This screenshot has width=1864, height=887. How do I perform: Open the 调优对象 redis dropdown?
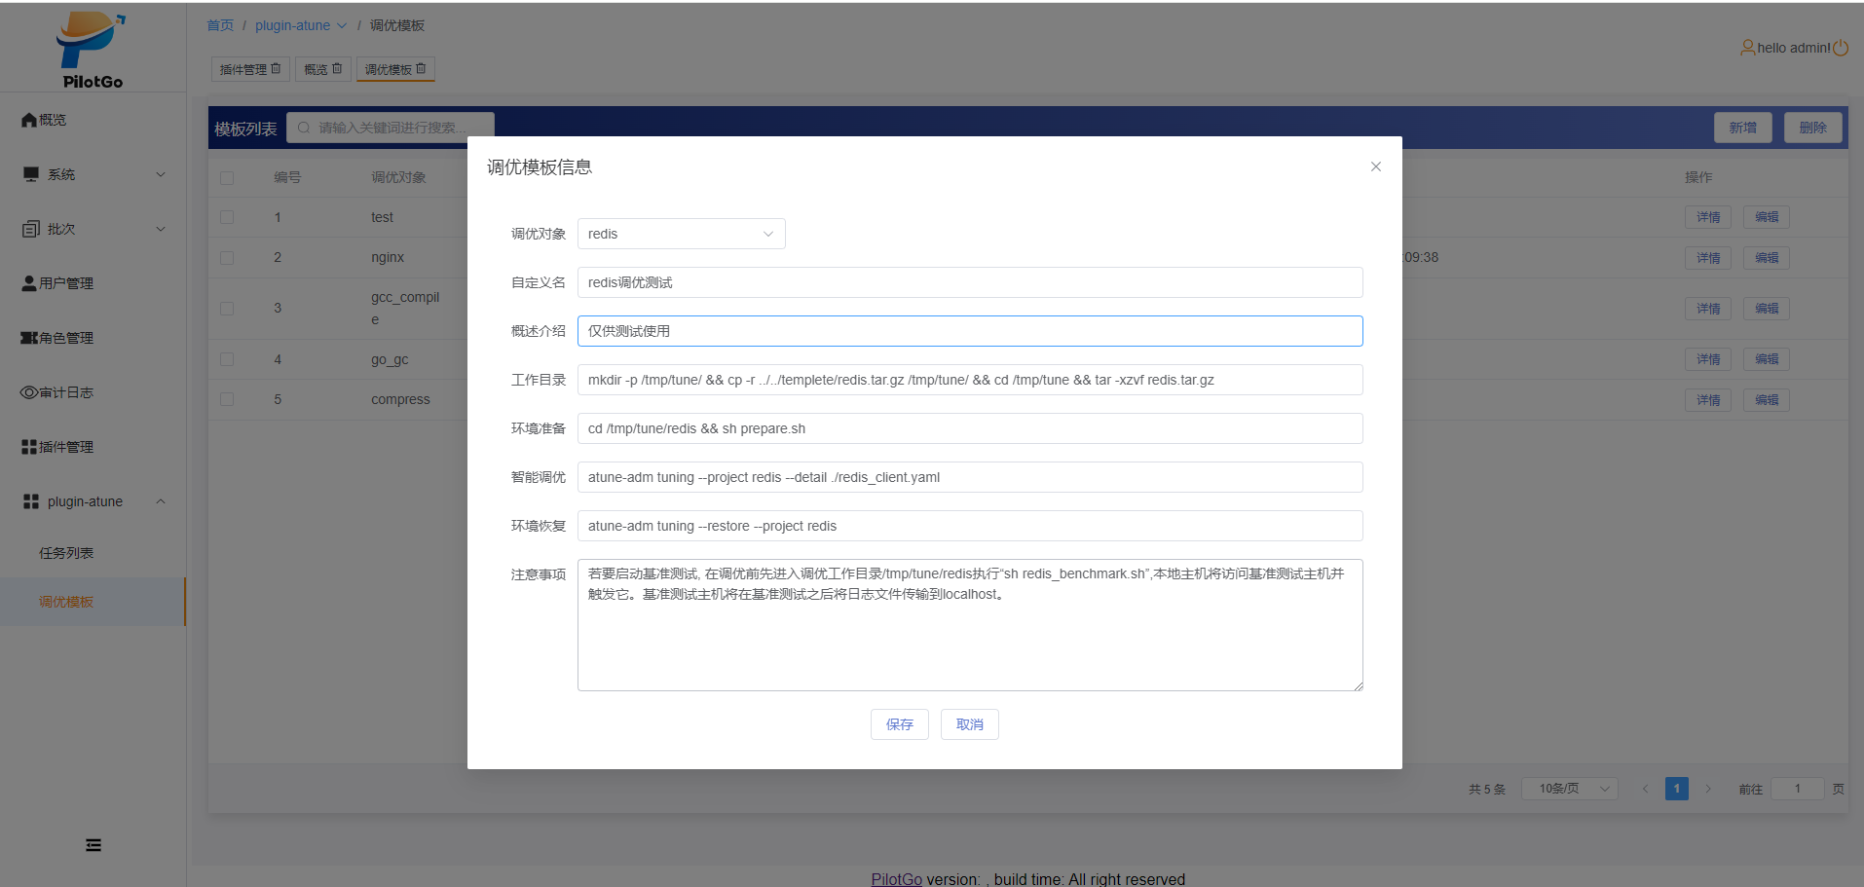[x=680, y=234]
